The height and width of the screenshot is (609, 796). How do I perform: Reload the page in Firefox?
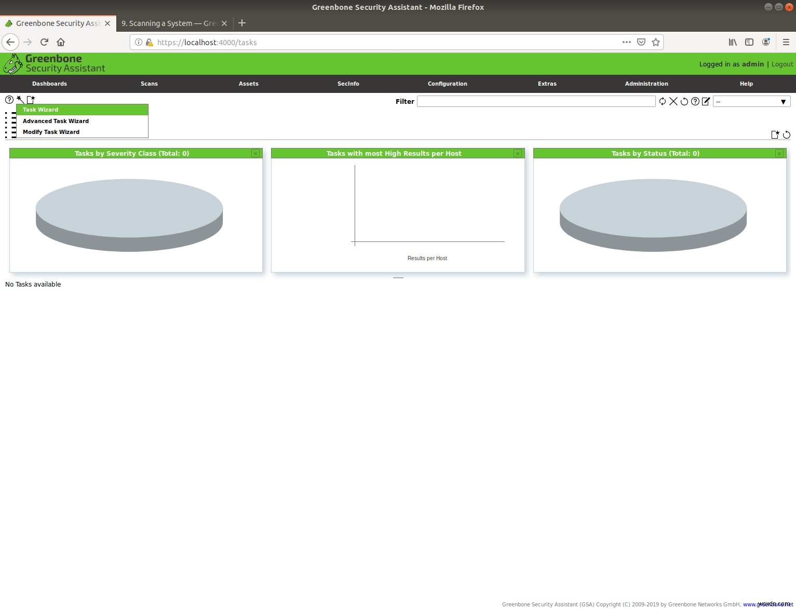coord(44,42)
